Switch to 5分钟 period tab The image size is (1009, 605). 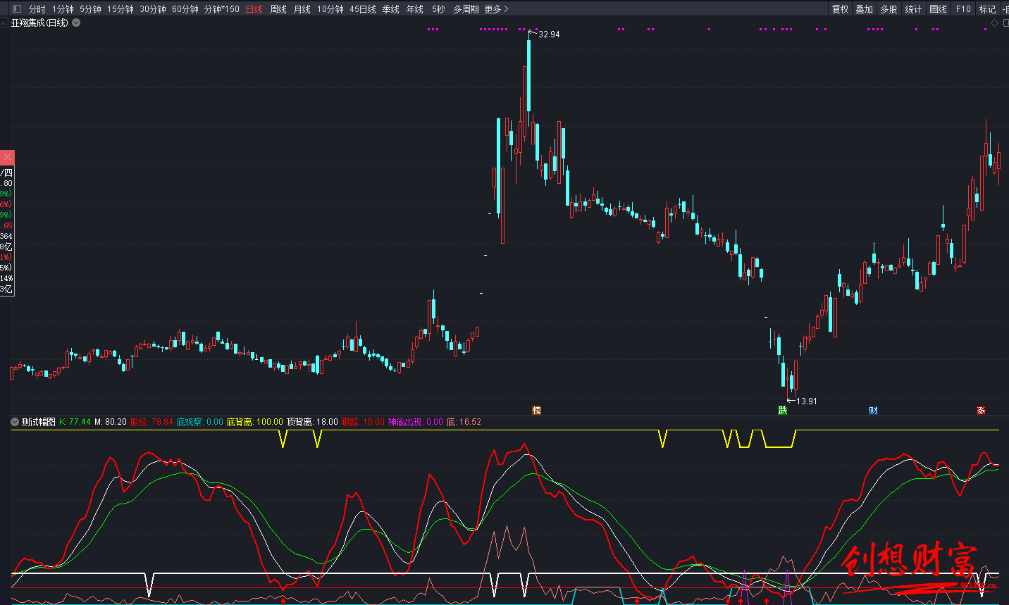(x=90, y=9)
